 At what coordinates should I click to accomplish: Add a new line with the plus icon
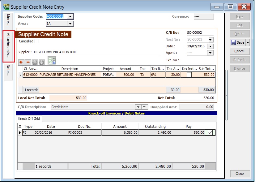(x=21, y=62)
